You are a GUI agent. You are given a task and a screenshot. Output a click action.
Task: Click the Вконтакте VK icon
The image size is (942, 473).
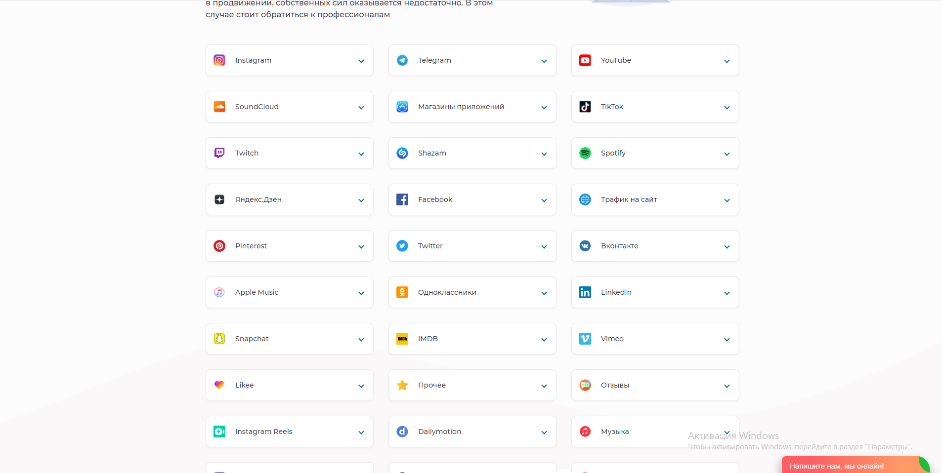(x=585, y=246)
